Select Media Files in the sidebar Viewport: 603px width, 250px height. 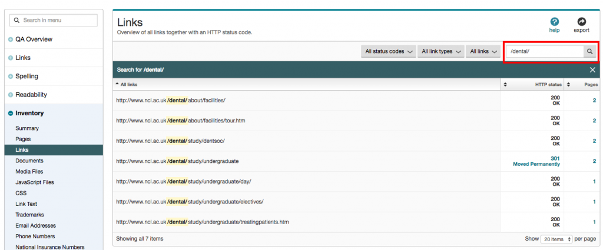(31, 171)
